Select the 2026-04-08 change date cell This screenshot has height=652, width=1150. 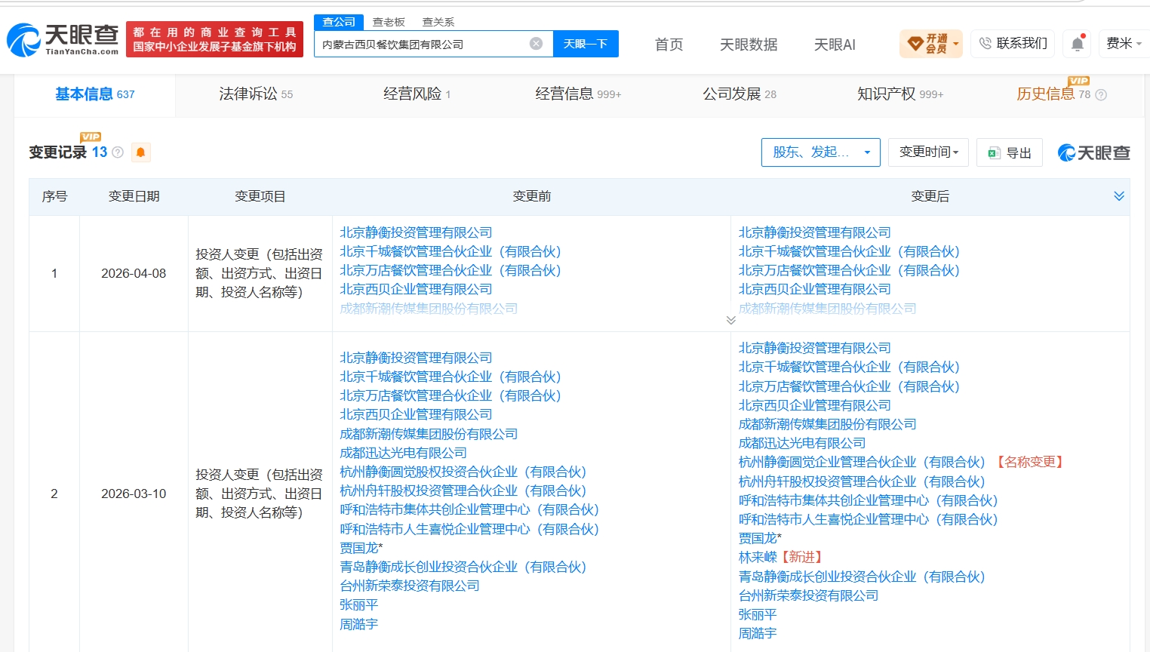(x=134, y=273)
